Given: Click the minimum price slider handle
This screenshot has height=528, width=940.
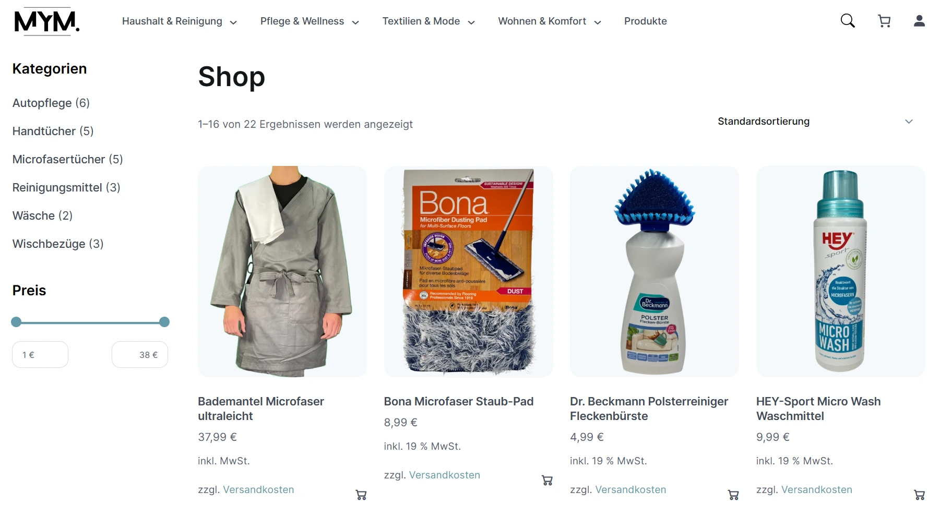Looking at the screenshot, I should tap(17, 322).
